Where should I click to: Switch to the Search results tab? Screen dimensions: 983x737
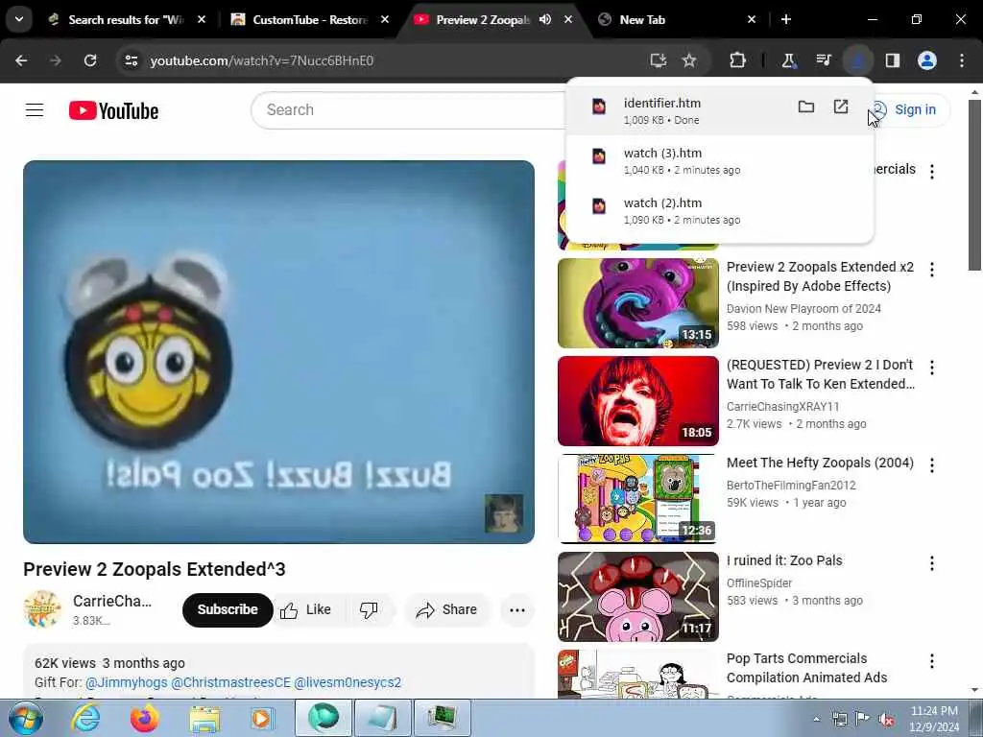[x=126, y=20]
